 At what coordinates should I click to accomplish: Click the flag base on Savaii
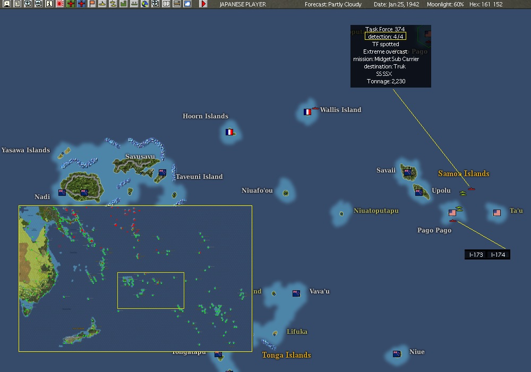point(408,172)
